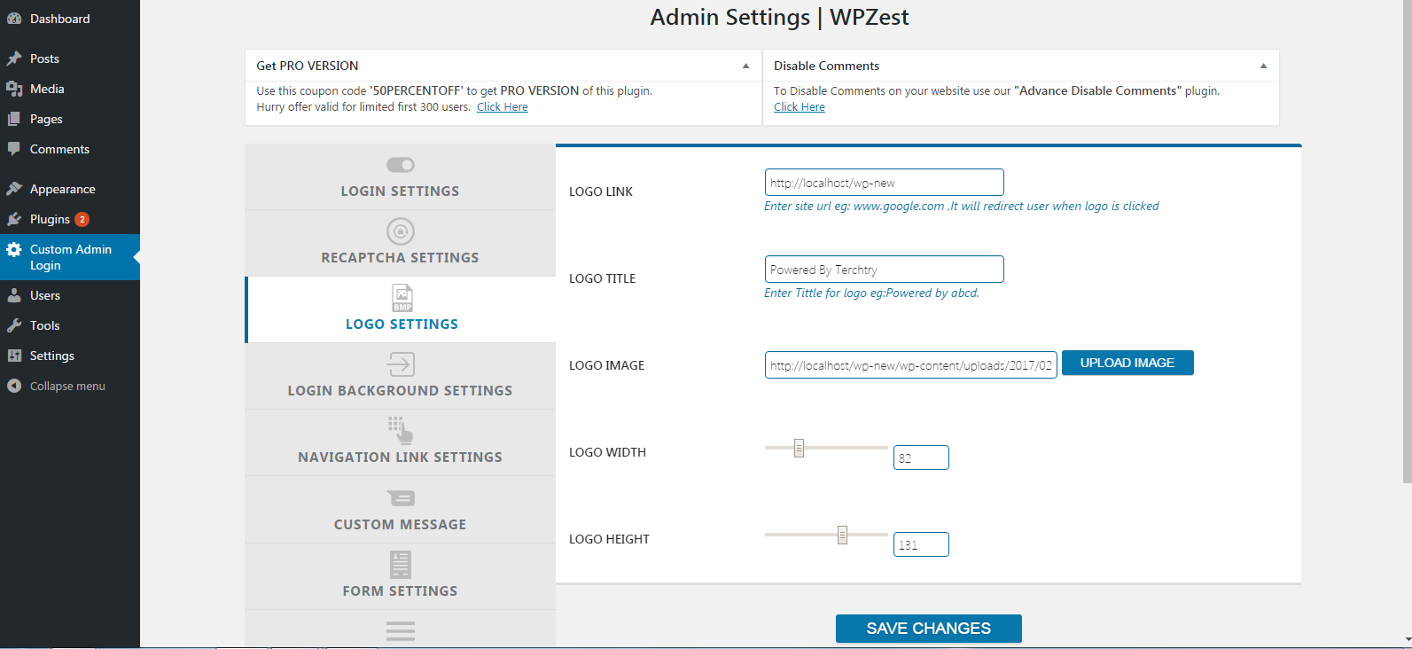This screenshot has height=649, width=1412.
Task: Click SAVE CHANGES at the bottom
Action: click(x=928, y=628)
